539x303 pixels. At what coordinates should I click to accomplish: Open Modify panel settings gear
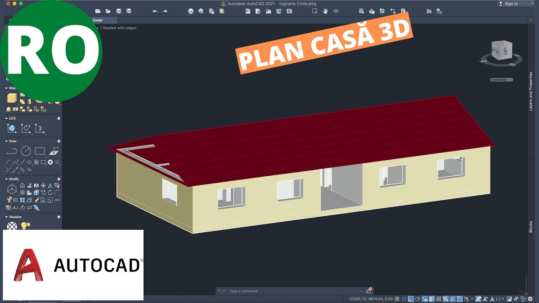coord(59,179)
